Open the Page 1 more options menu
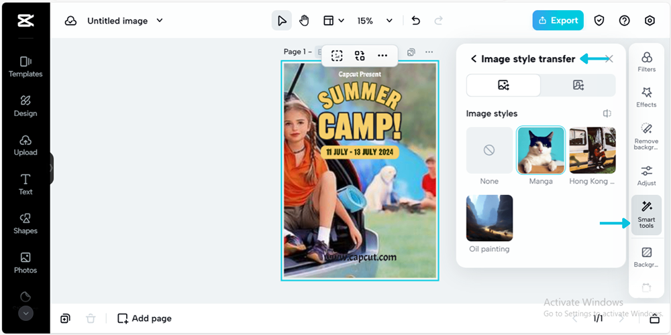Viewport: 671px width, 335px height. point(429,52)
